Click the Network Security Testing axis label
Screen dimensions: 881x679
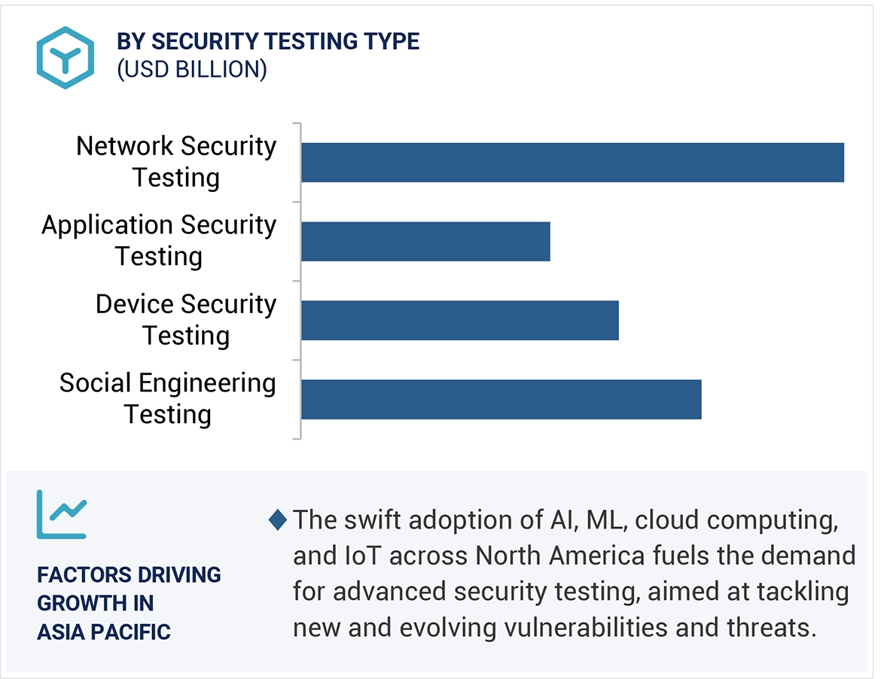click(x=176, y=161)
